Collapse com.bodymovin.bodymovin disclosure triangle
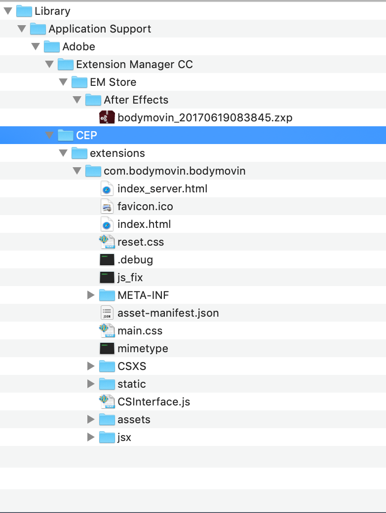Viewport: 386px width, 513px height. click(x=77, y=171)
